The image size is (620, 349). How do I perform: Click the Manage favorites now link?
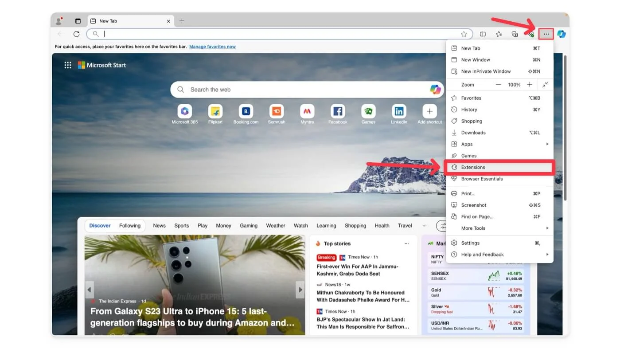(212, 47)
